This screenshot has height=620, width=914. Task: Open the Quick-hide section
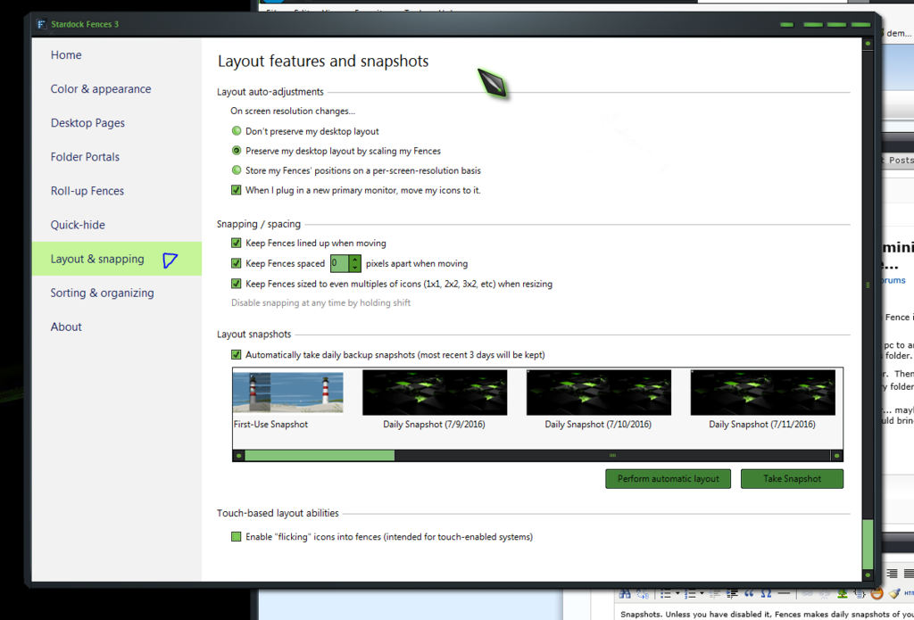click(x=117, y=225)
